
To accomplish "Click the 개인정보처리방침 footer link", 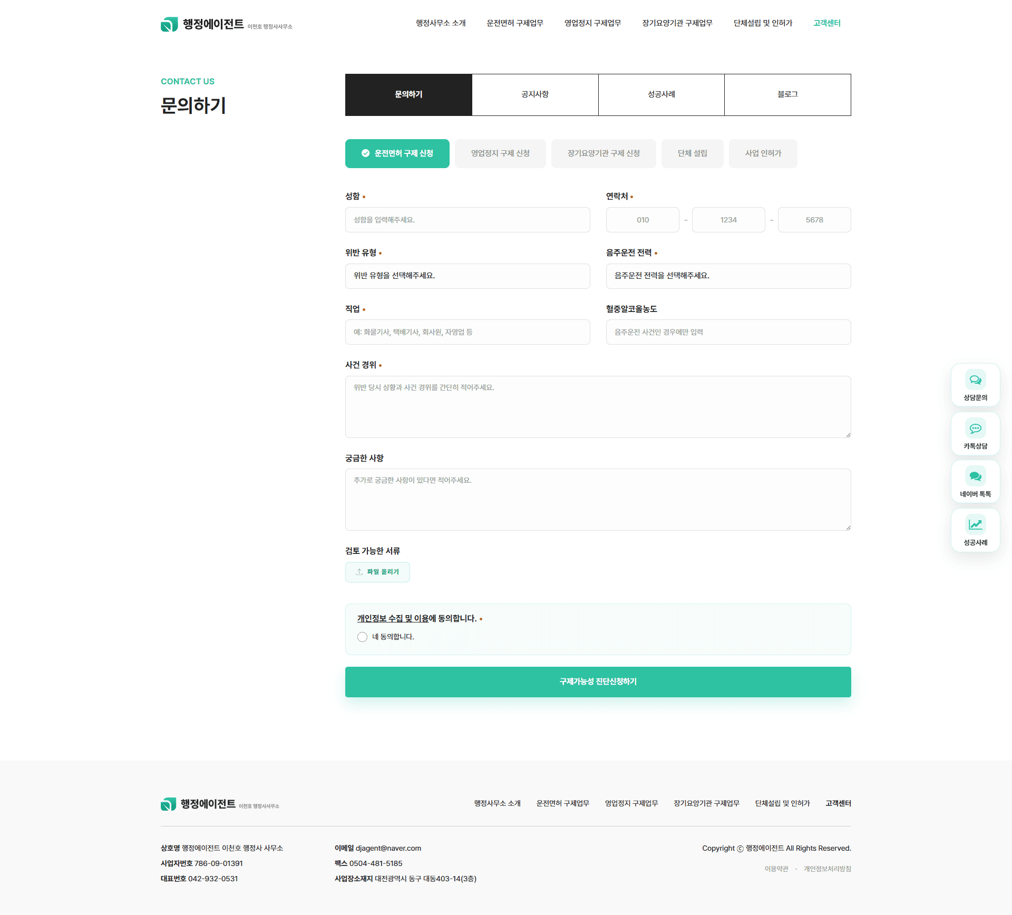I will click(x=827, y=869).
